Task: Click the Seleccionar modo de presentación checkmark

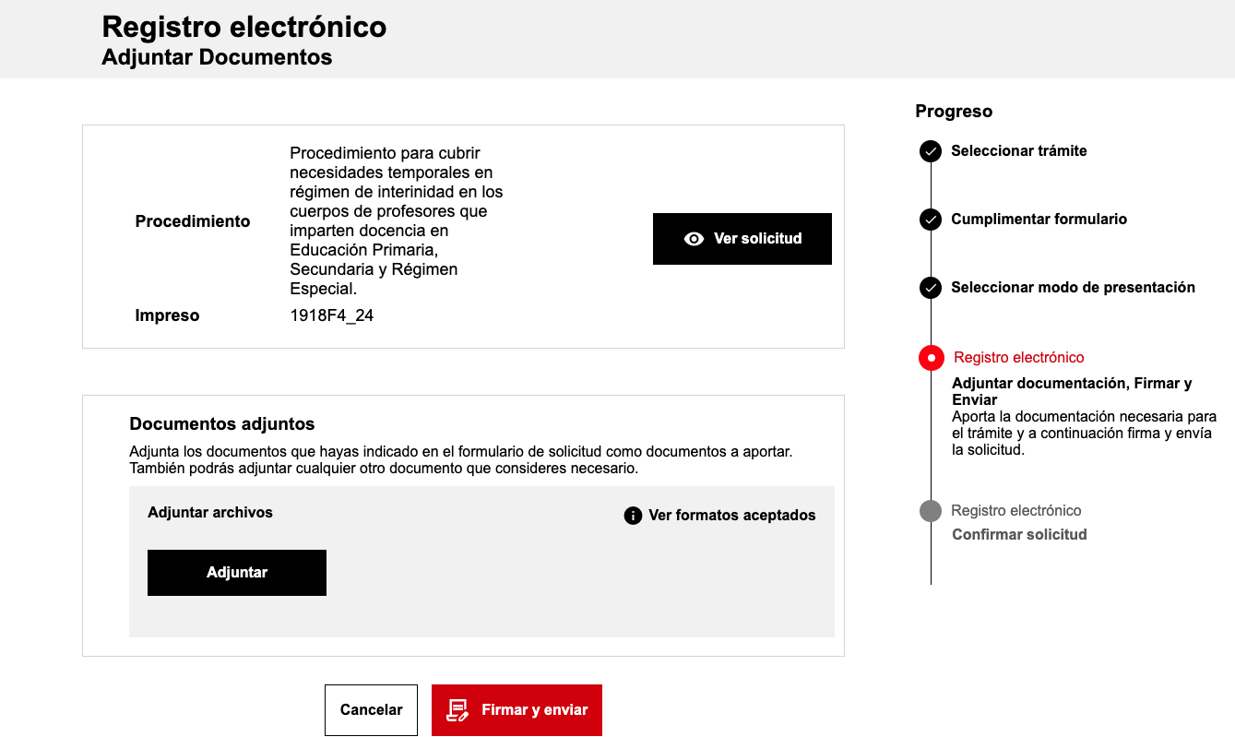Action: [931, 288]
